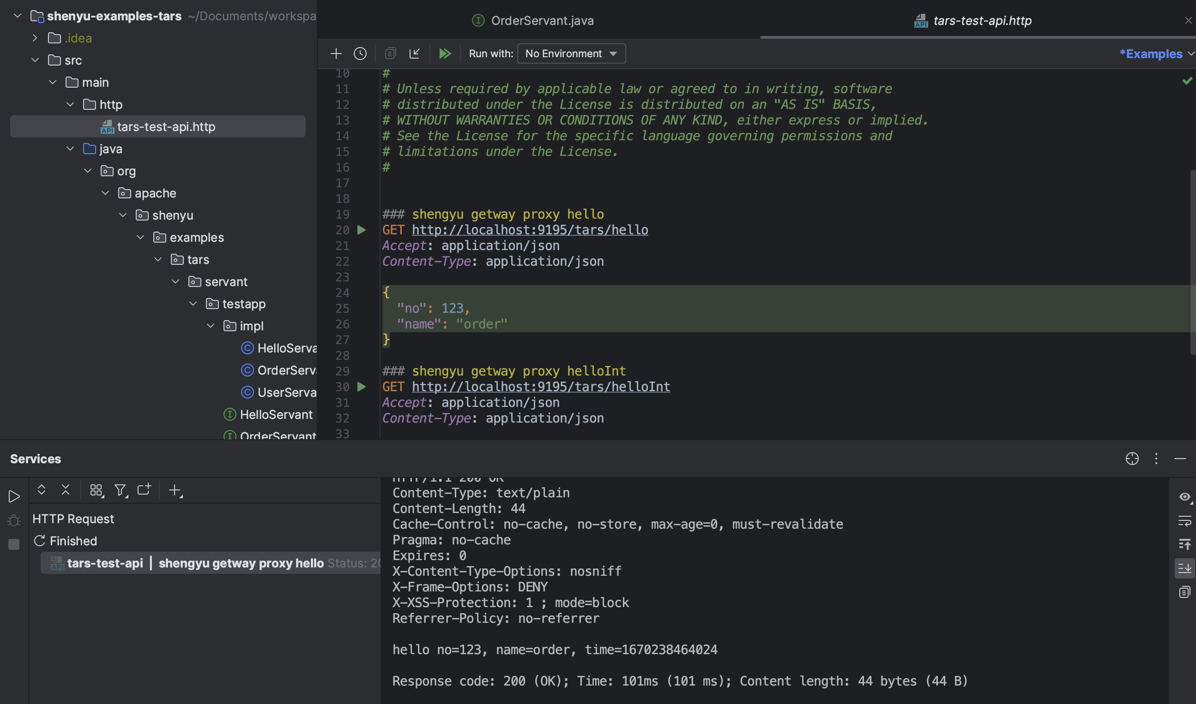
Task: Collapse all services with X-arrows icon
Action: (x=66, y=490)
